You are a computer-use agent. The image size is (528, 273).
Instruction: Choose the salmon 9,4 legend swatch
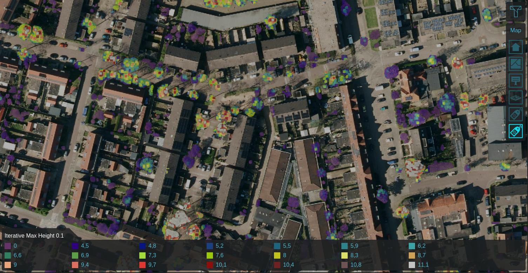[x=75, y=265]
